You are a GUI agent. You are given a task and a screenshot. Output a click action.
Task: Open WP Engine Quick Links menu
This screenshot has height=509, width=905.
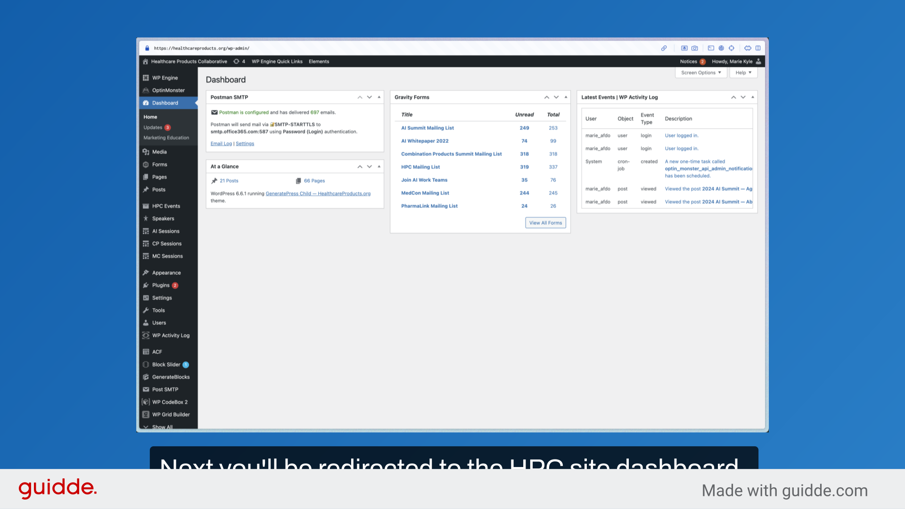(x=277, y=61)
